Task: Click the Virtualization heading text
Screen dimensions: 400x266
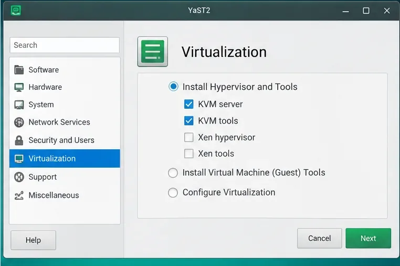Action: point(224,52)
